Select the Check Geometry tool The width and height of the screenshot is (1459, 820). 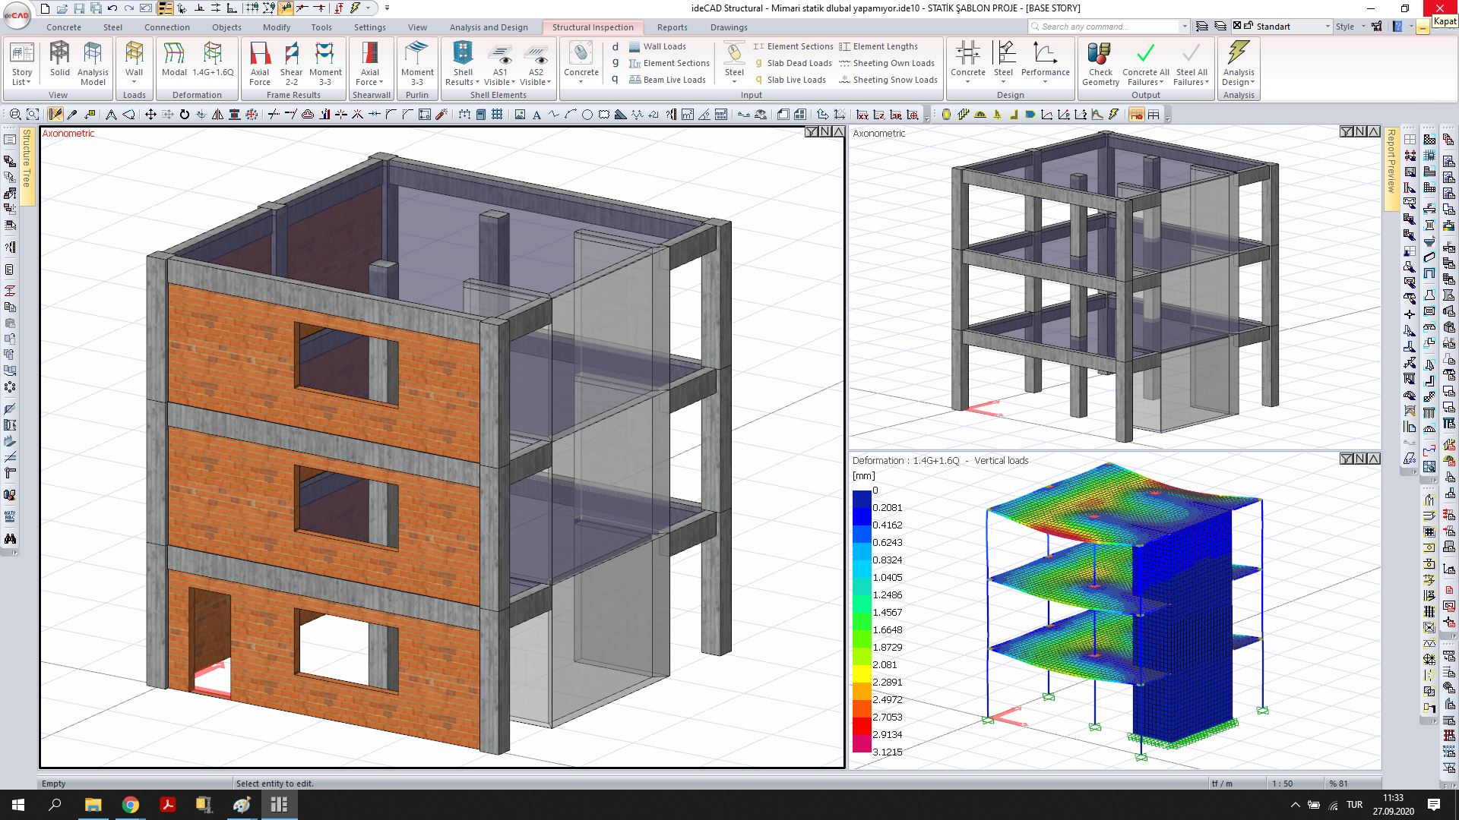pyautogui.click(x=1100, y=64)
